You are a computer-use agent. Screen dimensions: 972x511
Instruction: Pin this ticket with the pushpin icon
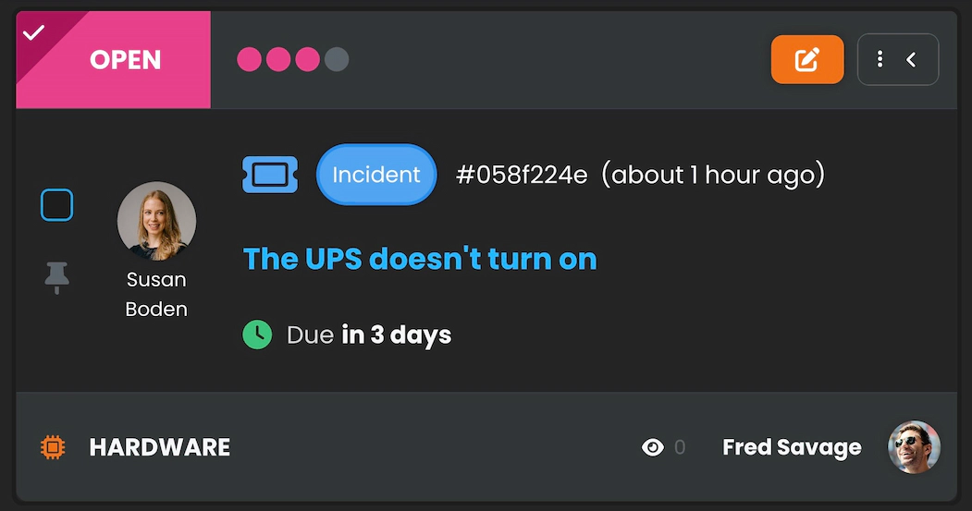[57, 276]
